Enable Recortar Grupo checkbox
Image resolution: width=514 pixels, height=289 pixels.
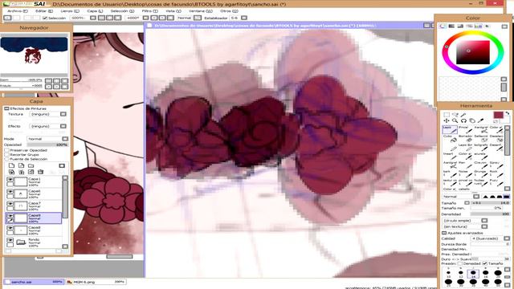click(x=7, y=154)
